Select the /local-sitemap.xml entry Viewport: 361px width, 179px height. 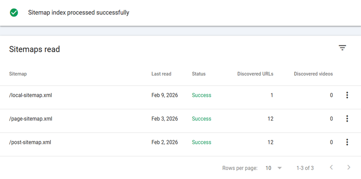[30, 95]
